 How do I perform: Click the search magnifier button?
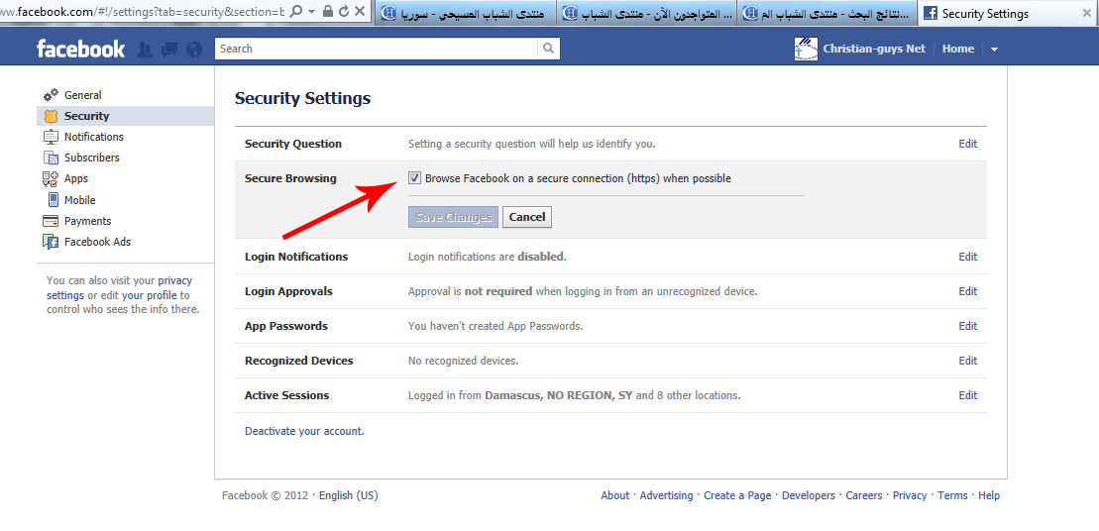click(548, 49)
